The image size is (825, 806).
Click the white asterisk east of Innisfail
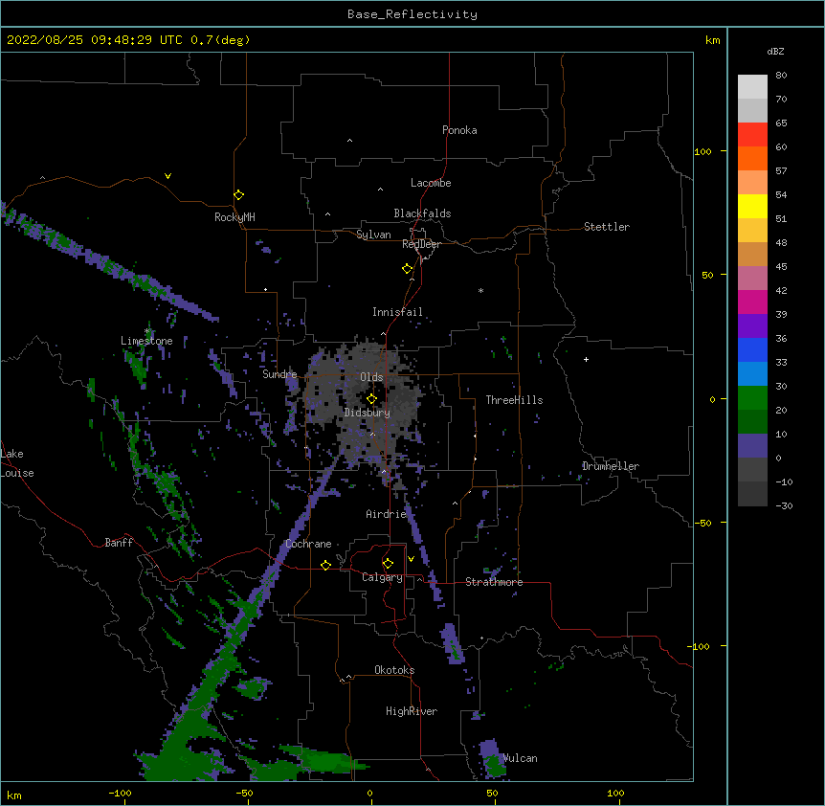coord(480,290)
